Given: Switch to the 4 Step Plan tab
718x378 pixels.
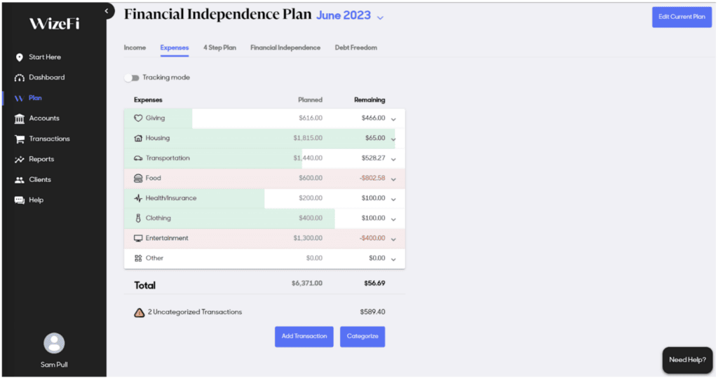Looking at the screenshot, I should 219,48.
